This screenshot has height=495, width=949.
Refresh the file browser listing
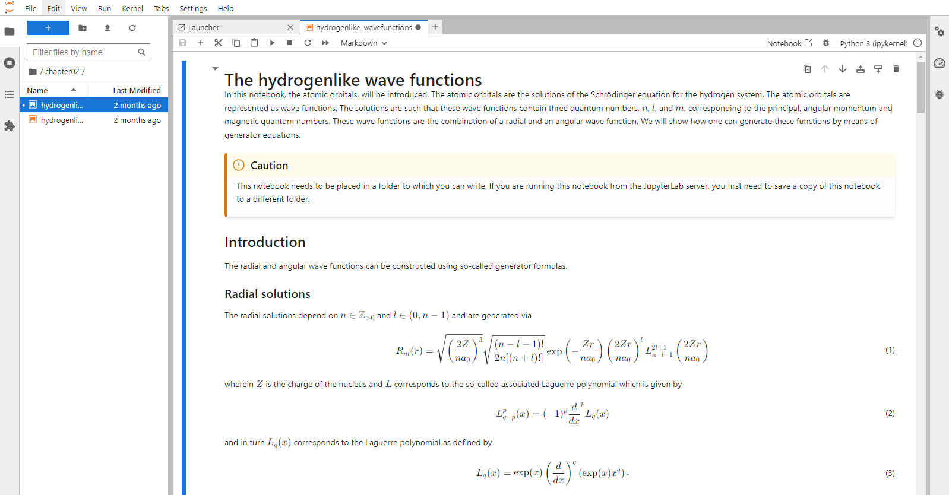coord(132,28)
